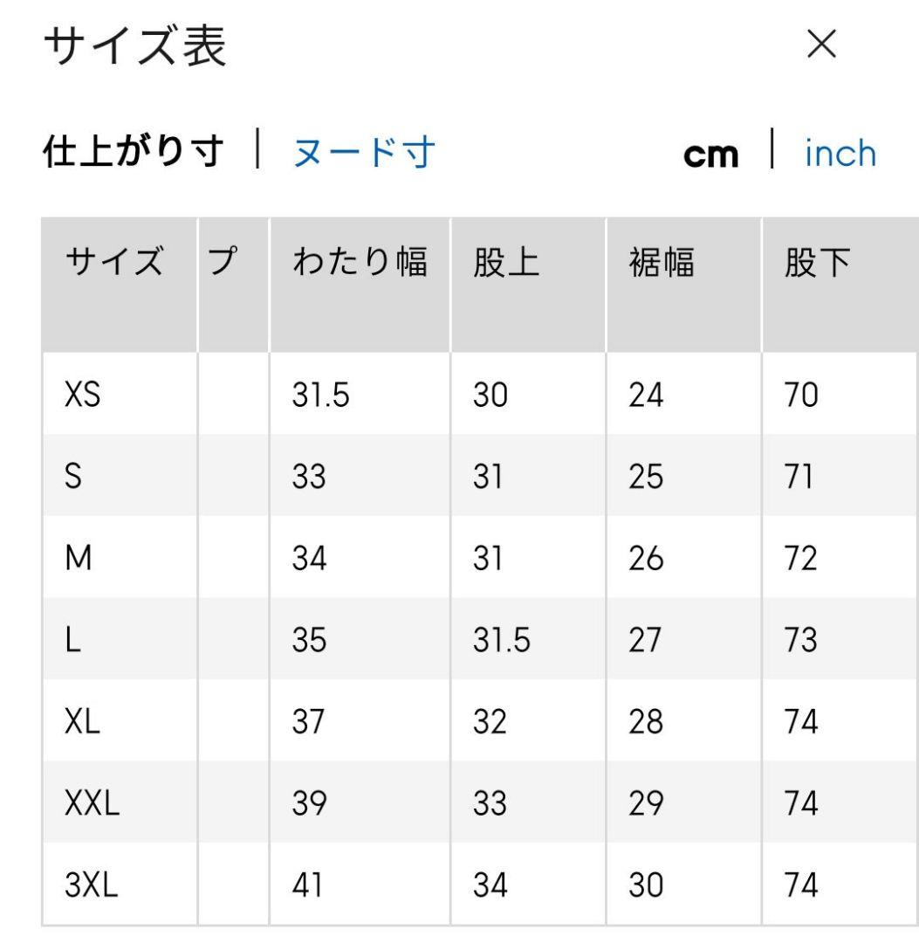Click the サイズ column header
The height and width of the screenshot is (943, 919).
[114, 263]
